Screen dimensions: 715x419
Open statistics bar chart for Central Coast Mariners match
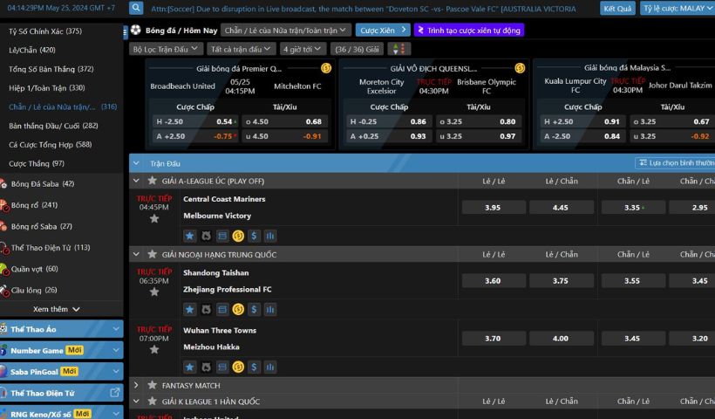click(270, 236)
